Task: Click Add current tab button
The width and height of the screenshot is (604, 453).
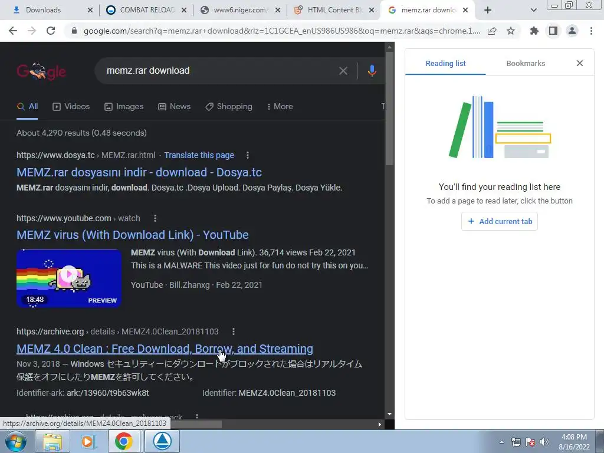Action: (x=500, y=222)
